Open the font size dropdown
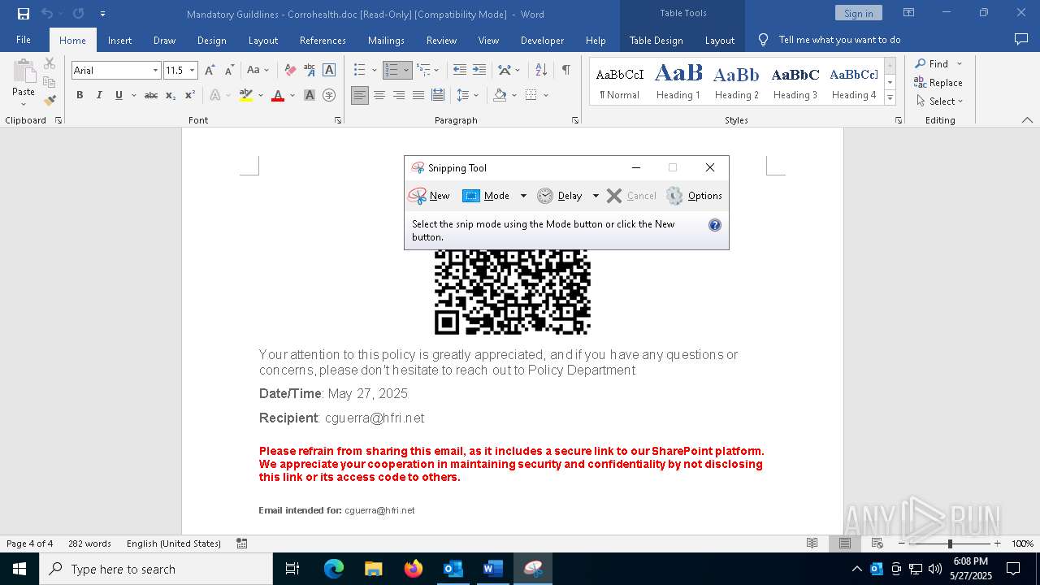This screenshot has height=585, width=1040. click(192, 71)
